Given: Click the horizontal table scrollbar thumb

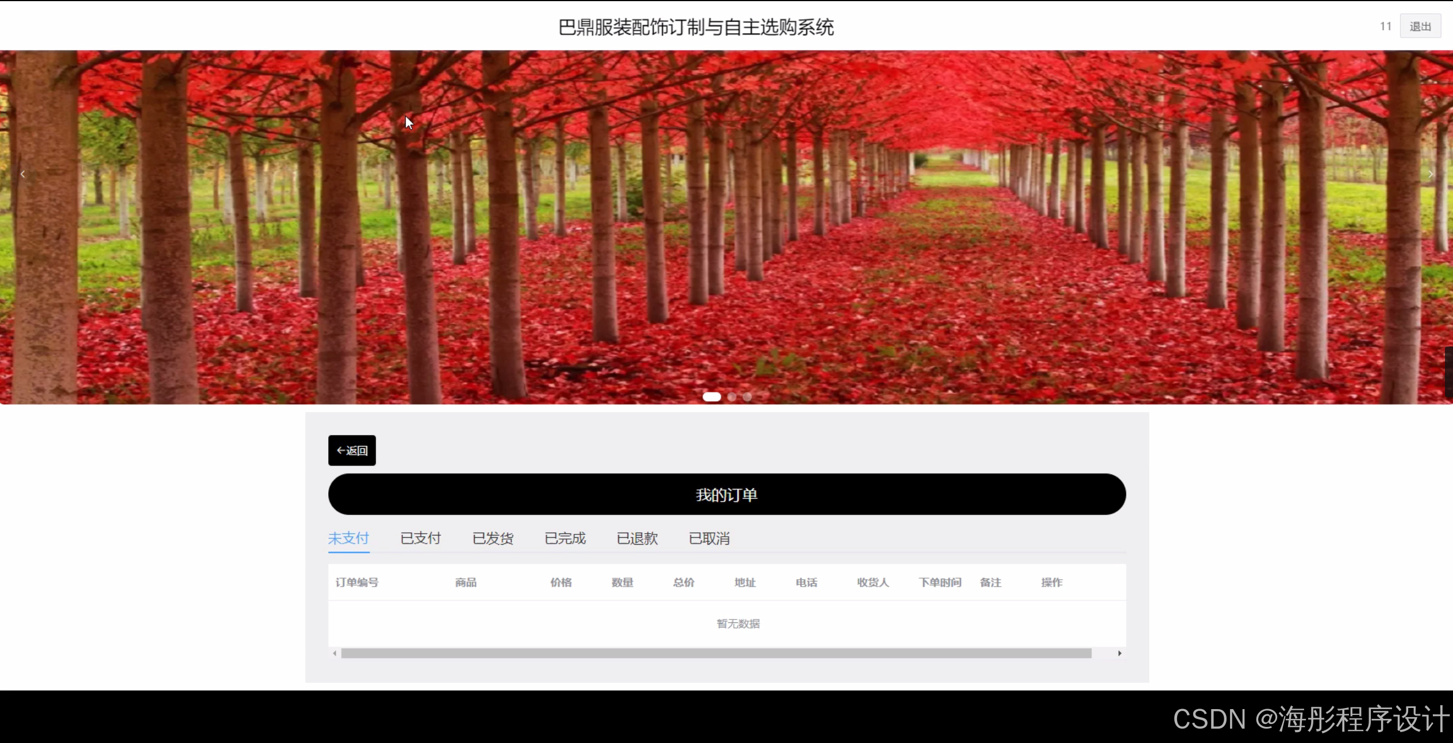Looking at the screenshot, I should click(716, 653).
